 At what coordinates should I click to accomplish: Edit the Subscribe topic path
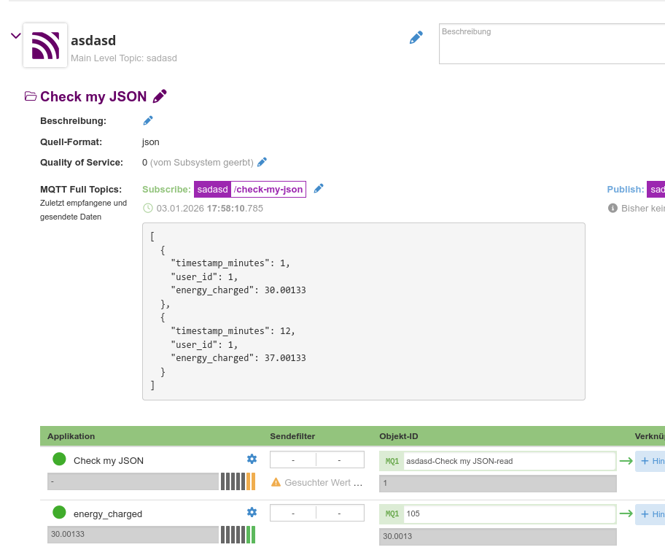point(319,189)
